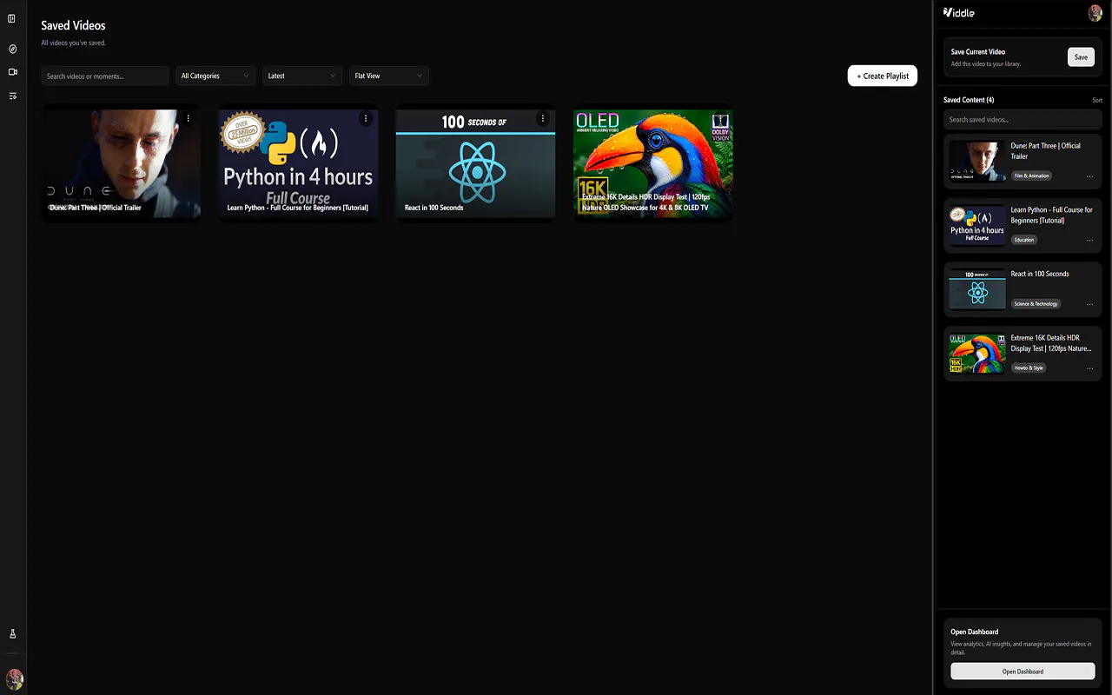Click Sort in Saved Content header
The width and height of the screenshot is (1112, 695).
coord(1097,101)
